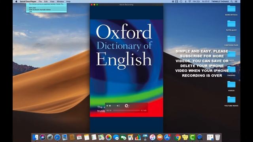Viewport: 253px width, 142px height.
Task: Open the Trash in the Dock
Action: [x=217, y=137]
